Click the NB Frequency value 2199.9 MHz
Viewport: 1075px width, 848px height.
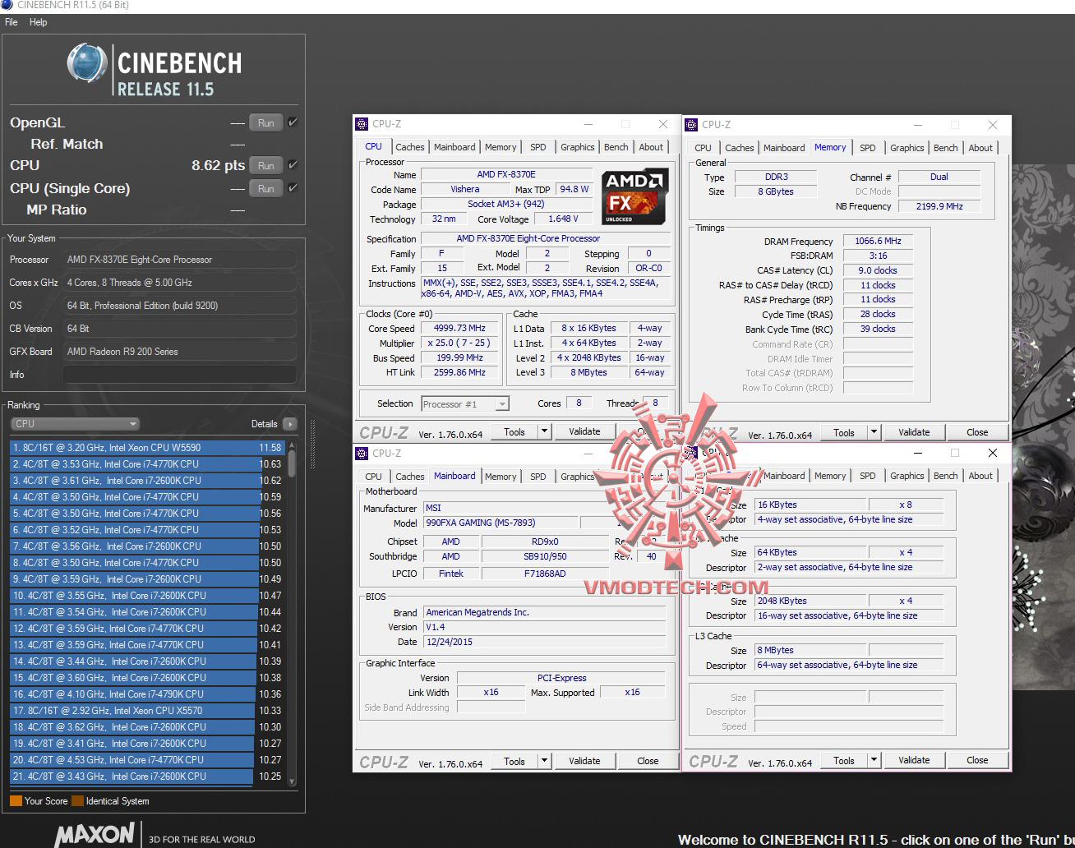click(939, 206)
